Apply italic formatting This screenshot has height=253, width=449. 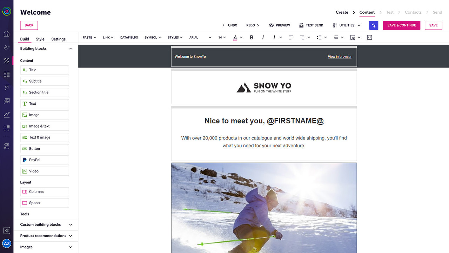(263, 37)
